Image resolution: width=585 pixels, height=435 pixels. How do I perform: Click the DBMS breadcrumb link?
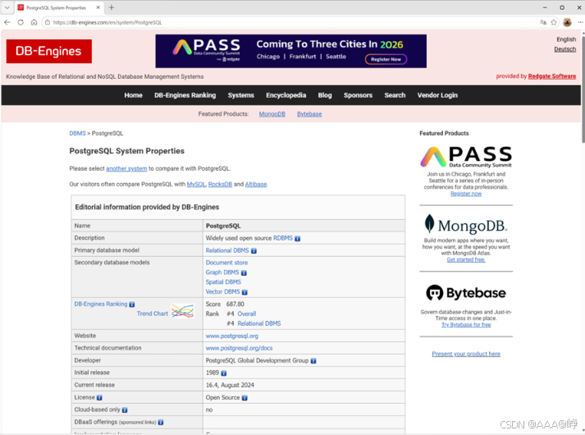[78, 133]
